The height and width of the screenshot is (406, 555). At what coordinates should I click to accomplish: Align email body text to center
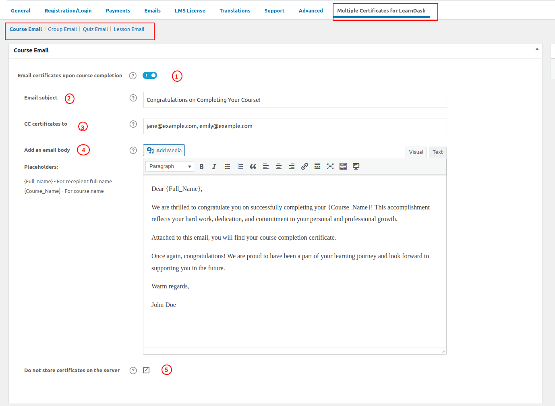(279, 166)
